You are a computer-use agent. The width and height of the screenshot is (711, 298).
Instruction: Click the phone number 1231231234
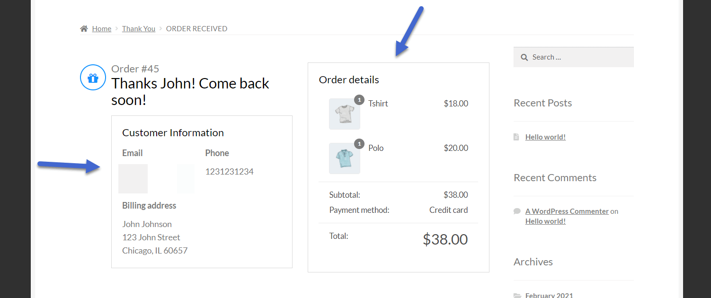(x=229, y=172)
